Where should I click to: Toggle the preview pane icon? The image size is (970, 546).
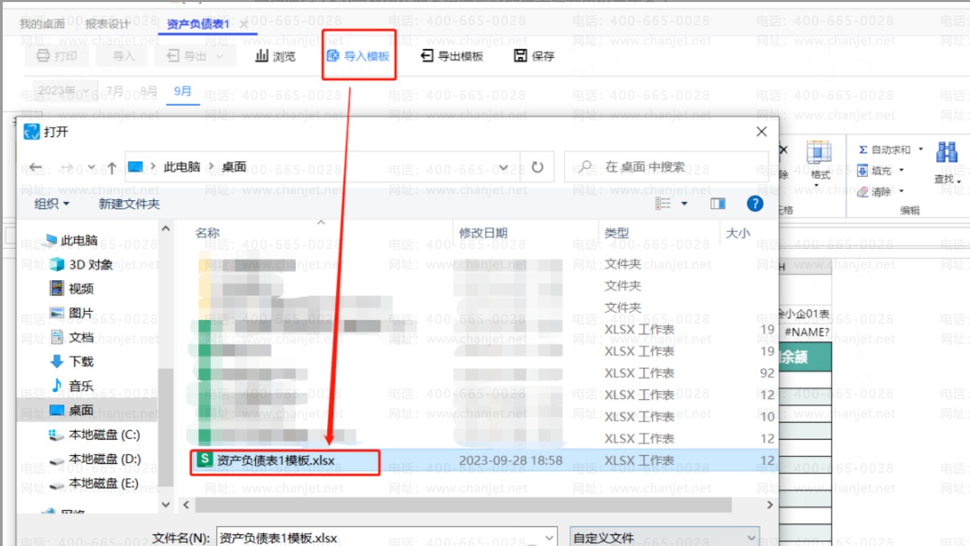(x=717, y=203)
